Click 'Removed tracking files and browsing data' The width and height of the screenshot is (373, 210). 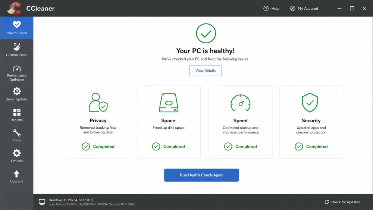[98, 130]
